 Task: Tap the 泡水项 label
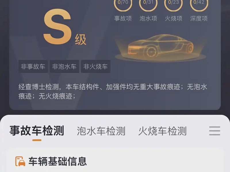coord(148,18)
